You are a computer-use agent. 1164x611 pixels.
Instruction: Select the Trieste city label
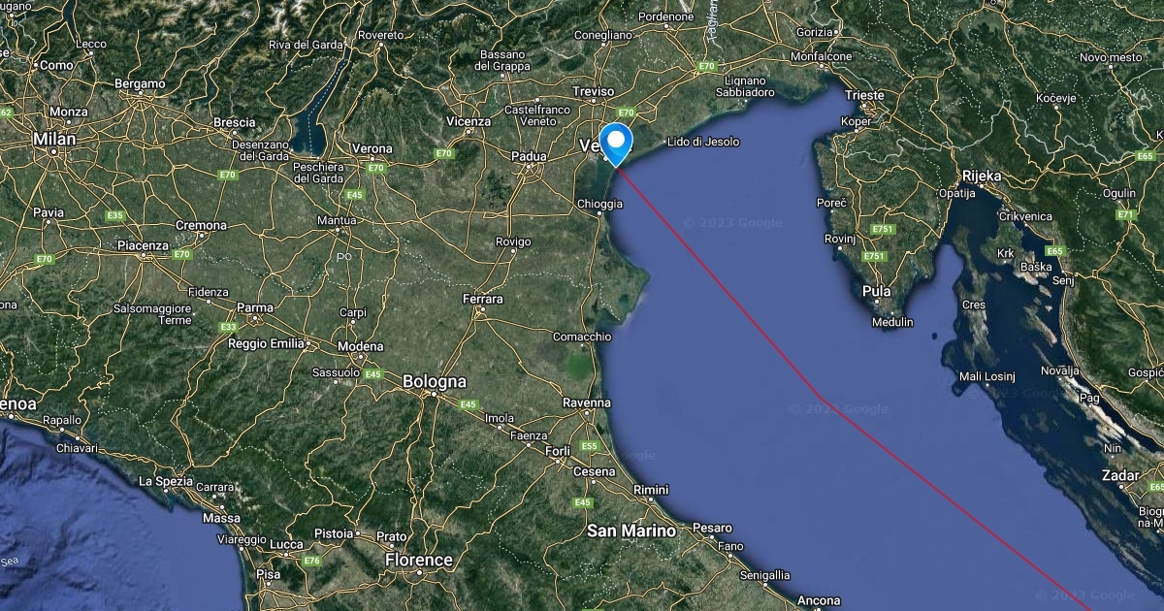[864, 95]
